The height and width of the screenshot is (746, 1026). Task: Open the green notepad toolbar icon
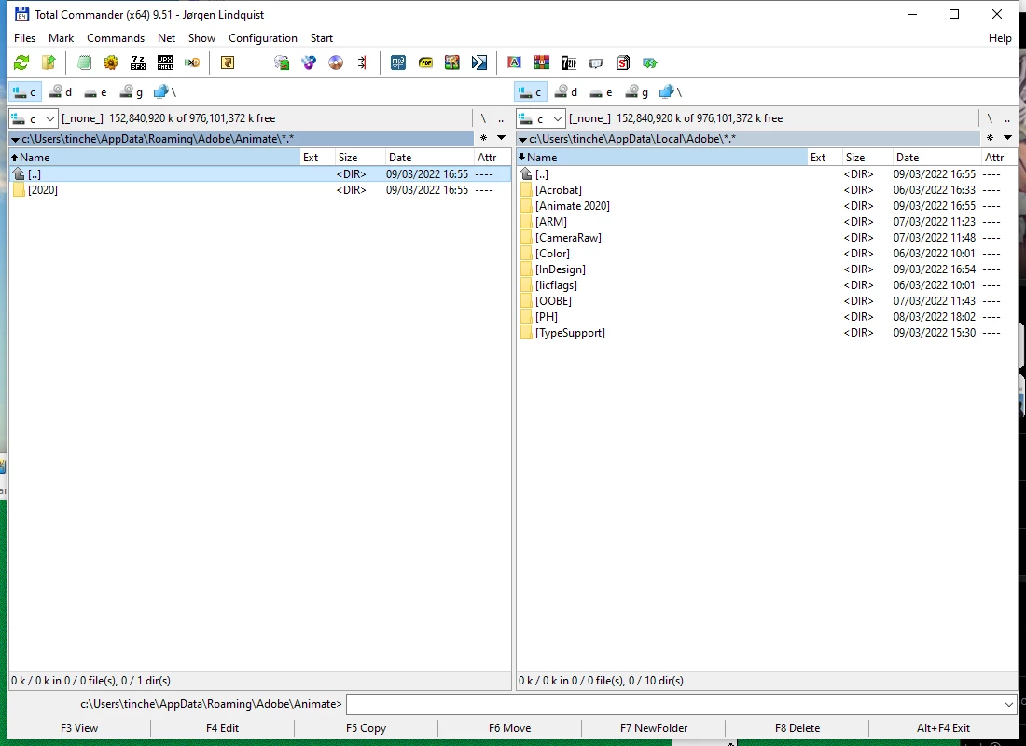point(84,62)
